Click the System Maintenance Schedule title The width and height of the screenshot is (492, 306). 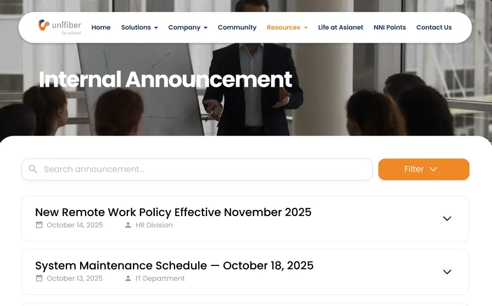click(174, 265)
